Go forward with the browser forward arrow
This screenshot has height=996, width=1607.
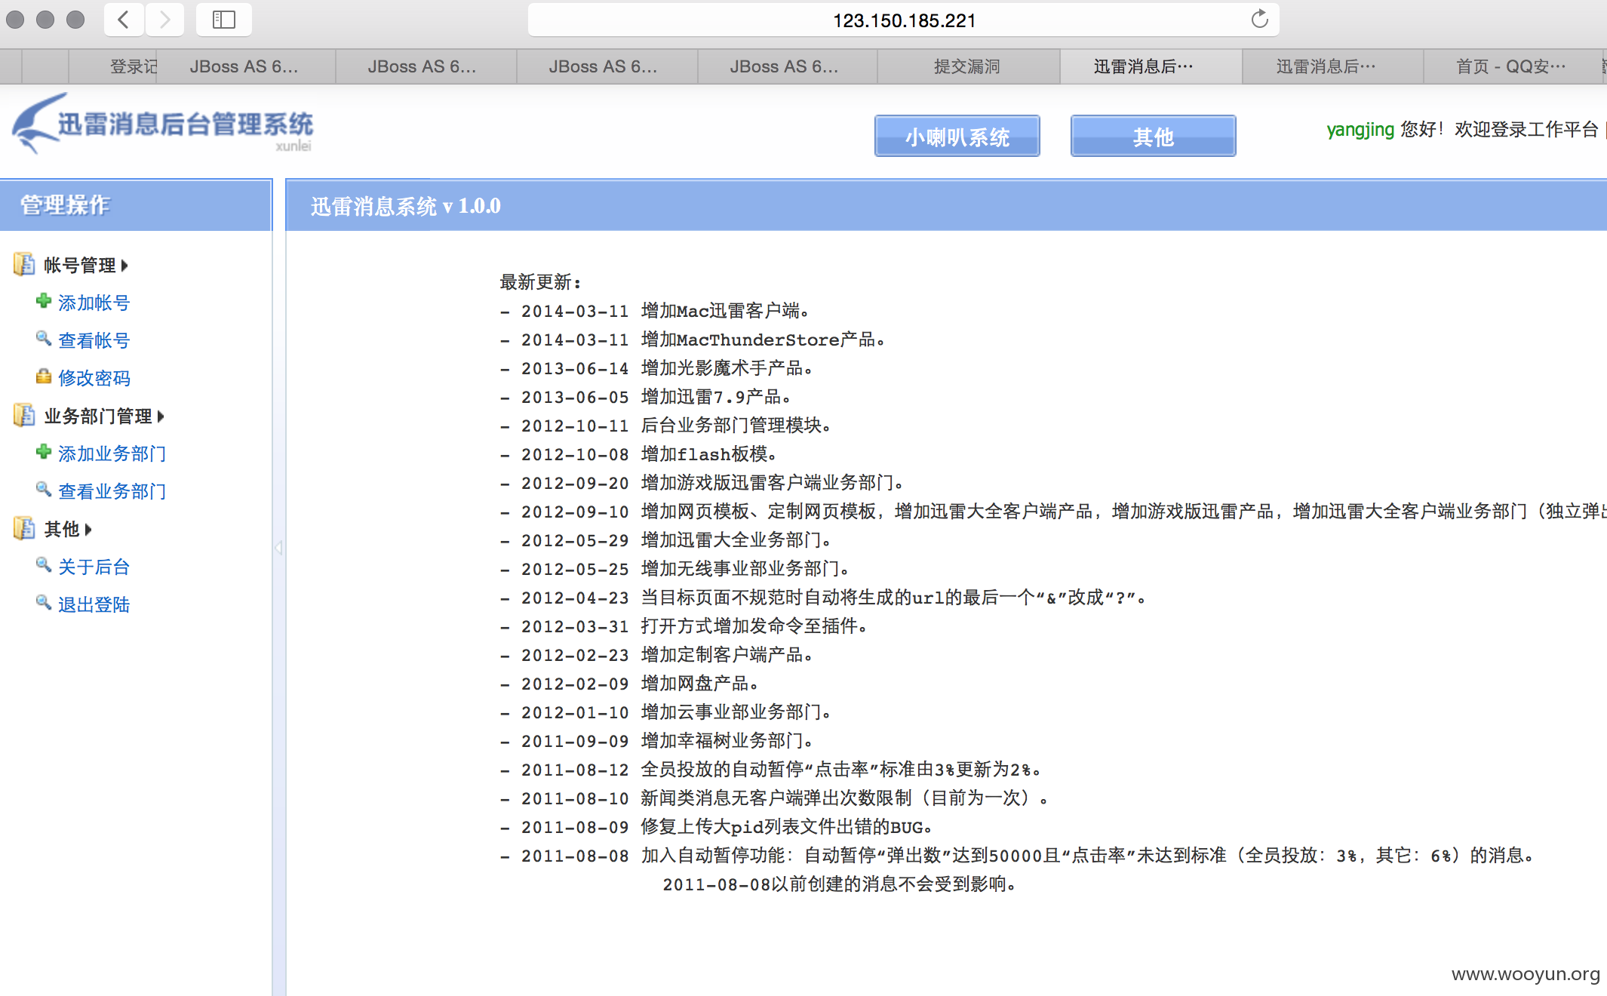[164, 20]
